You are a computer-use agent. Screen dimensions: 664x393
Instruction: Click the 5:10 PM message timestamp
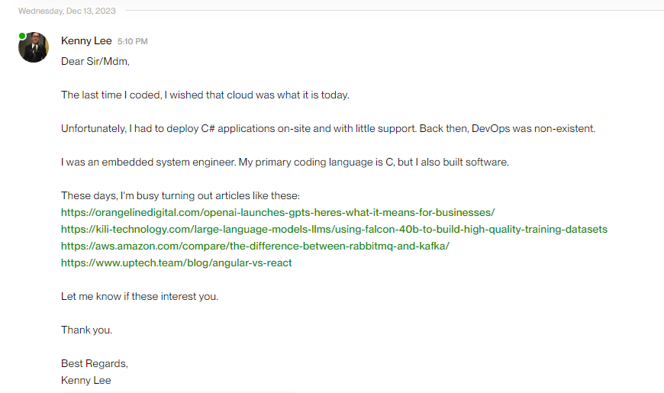click(133, 41)
